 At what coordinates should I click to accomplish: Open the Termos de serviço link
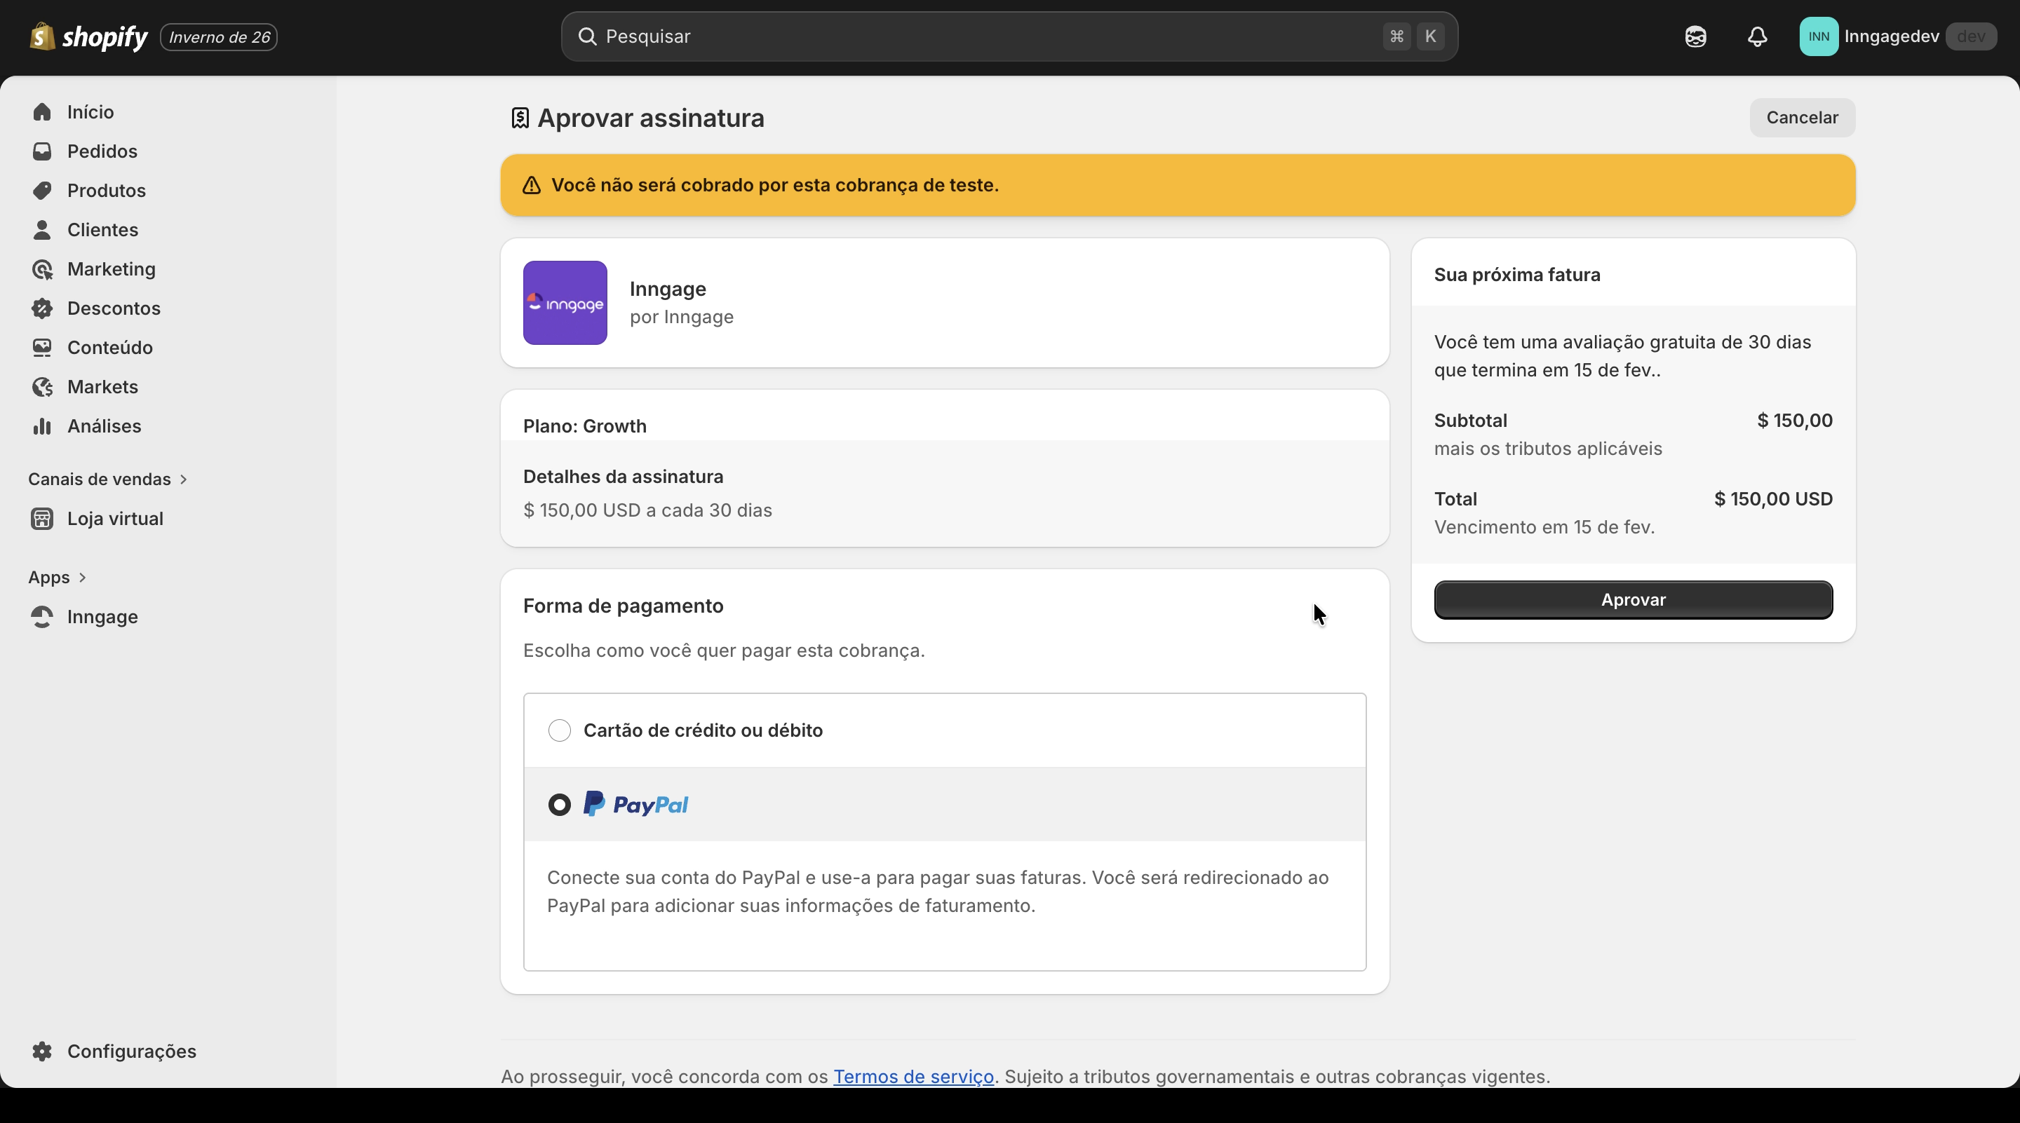coord(913,1076)
